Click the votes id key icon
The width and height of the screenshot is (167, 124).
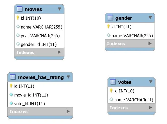click(111, 91)
